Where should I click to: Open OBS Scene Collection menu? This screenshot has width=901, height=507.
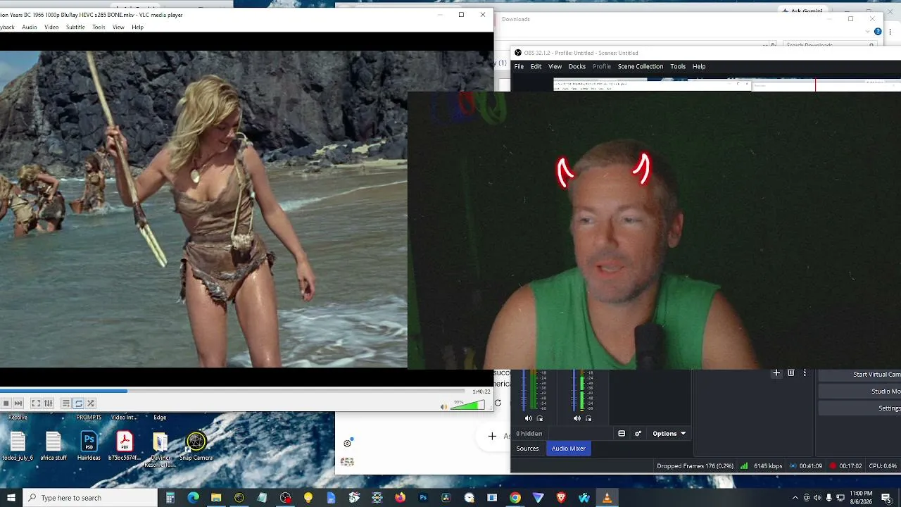[641, 66]
